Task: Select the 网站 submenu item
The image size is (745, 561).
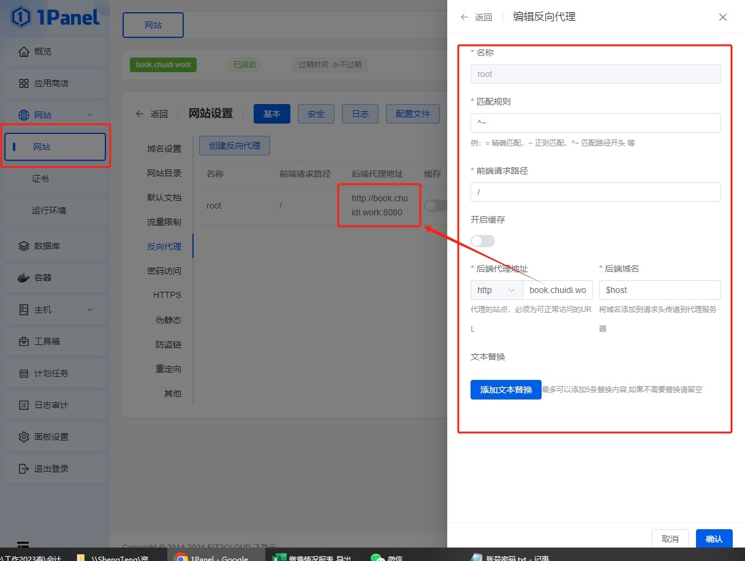Action: coord(55,147)
